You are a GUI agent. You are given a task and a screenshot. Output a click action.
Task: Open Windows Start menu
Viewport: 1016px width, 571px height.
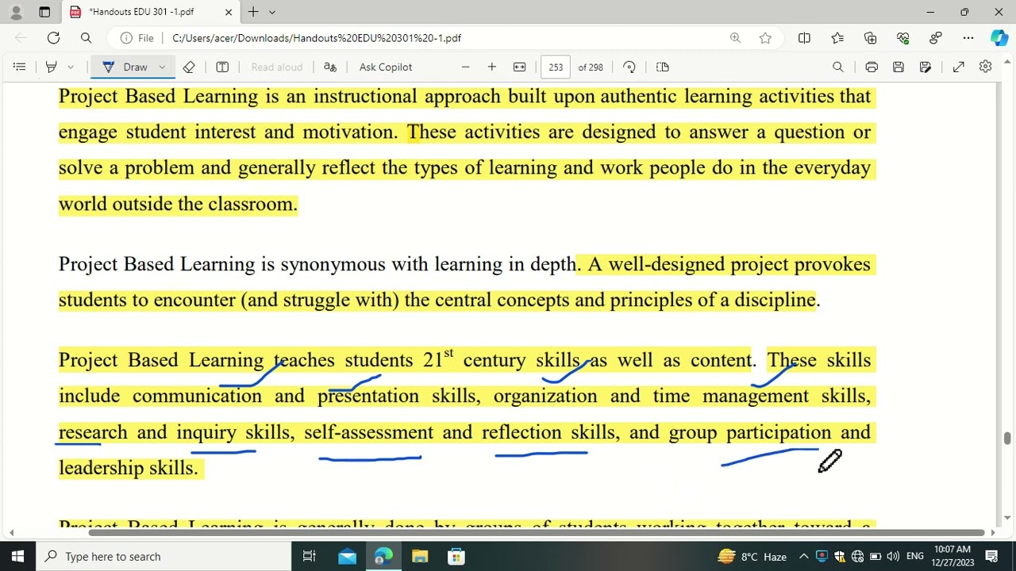(17, 557)
